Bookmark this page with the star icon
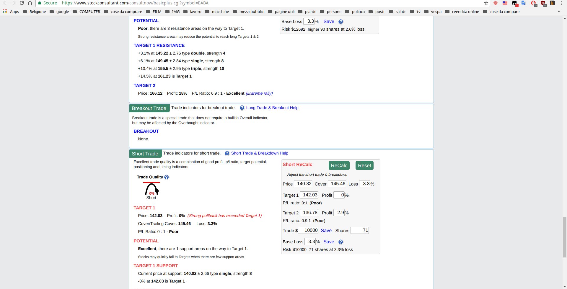567x289 pixels. [486, 3]
